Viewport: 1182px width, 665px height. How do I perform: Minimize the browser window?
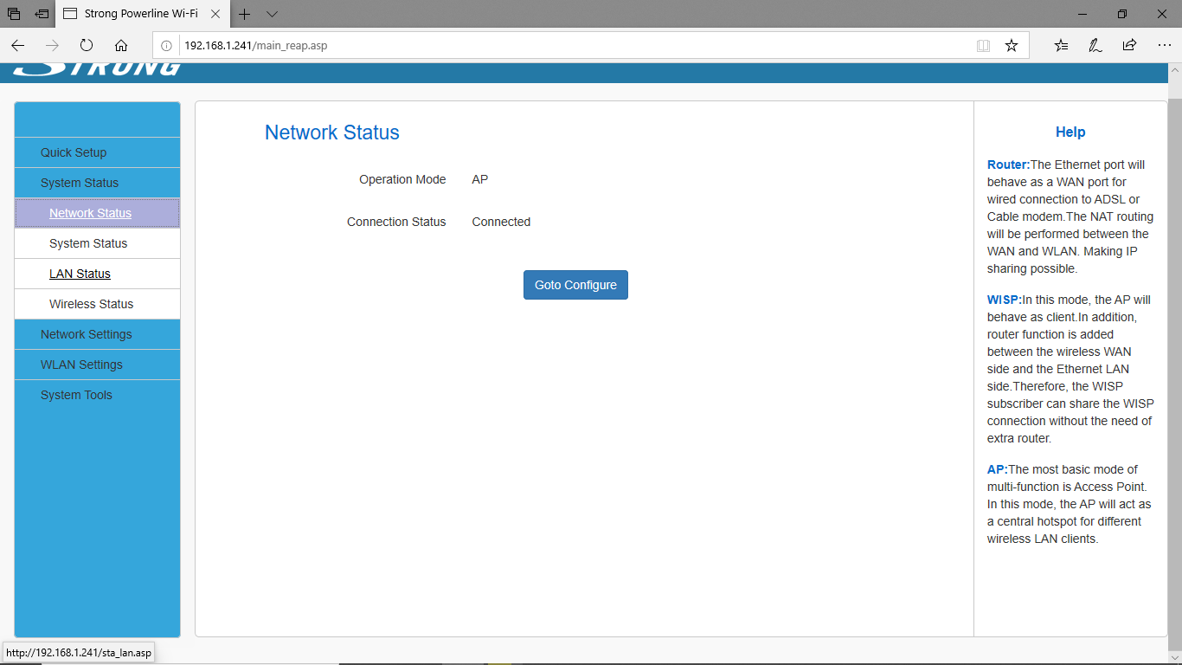pos(1082,14)
